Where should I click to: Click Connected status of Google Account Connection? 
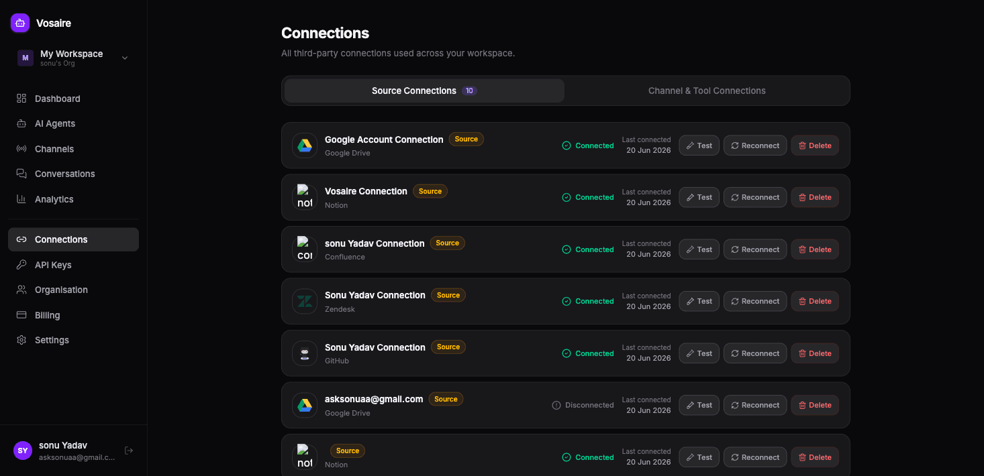click(x=588, y=145)
